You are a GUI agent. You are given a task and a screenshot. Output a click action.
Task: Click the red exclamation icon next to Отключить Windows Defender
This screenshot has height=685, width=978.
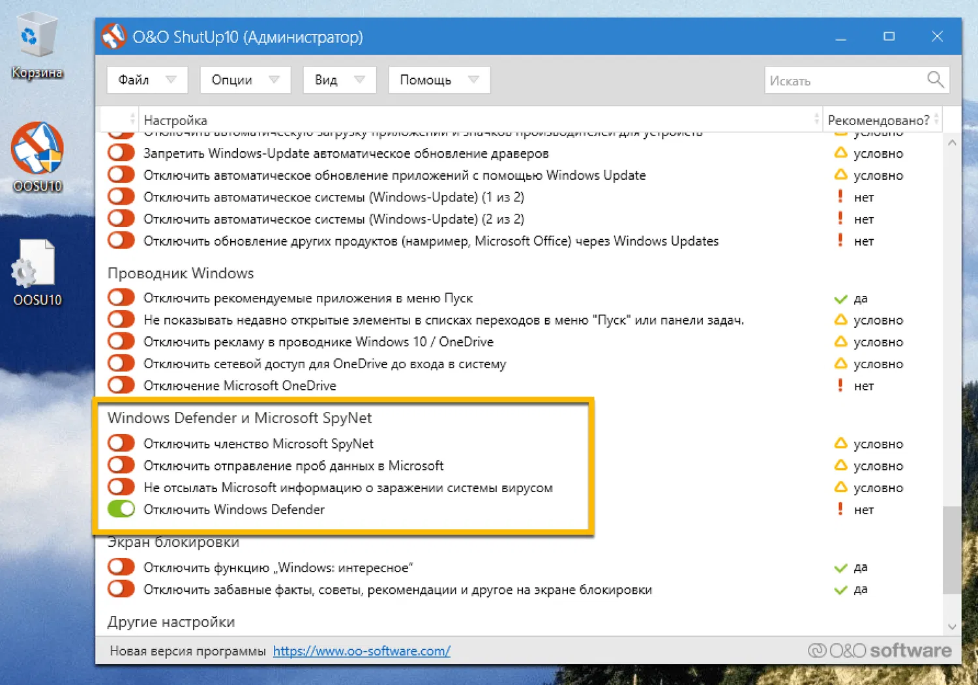[x=840, y=509]
